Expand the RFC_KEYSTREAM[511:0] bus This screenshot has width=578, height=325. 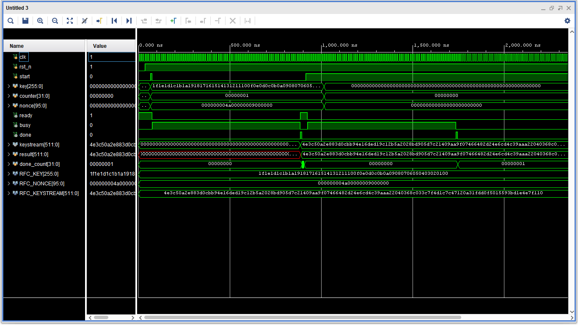pyautogui.click(x=8, y=193)
